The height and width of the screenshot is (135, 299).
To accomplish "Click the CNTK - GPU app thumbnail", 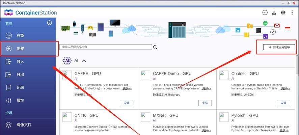I will (x=67, y=117).
